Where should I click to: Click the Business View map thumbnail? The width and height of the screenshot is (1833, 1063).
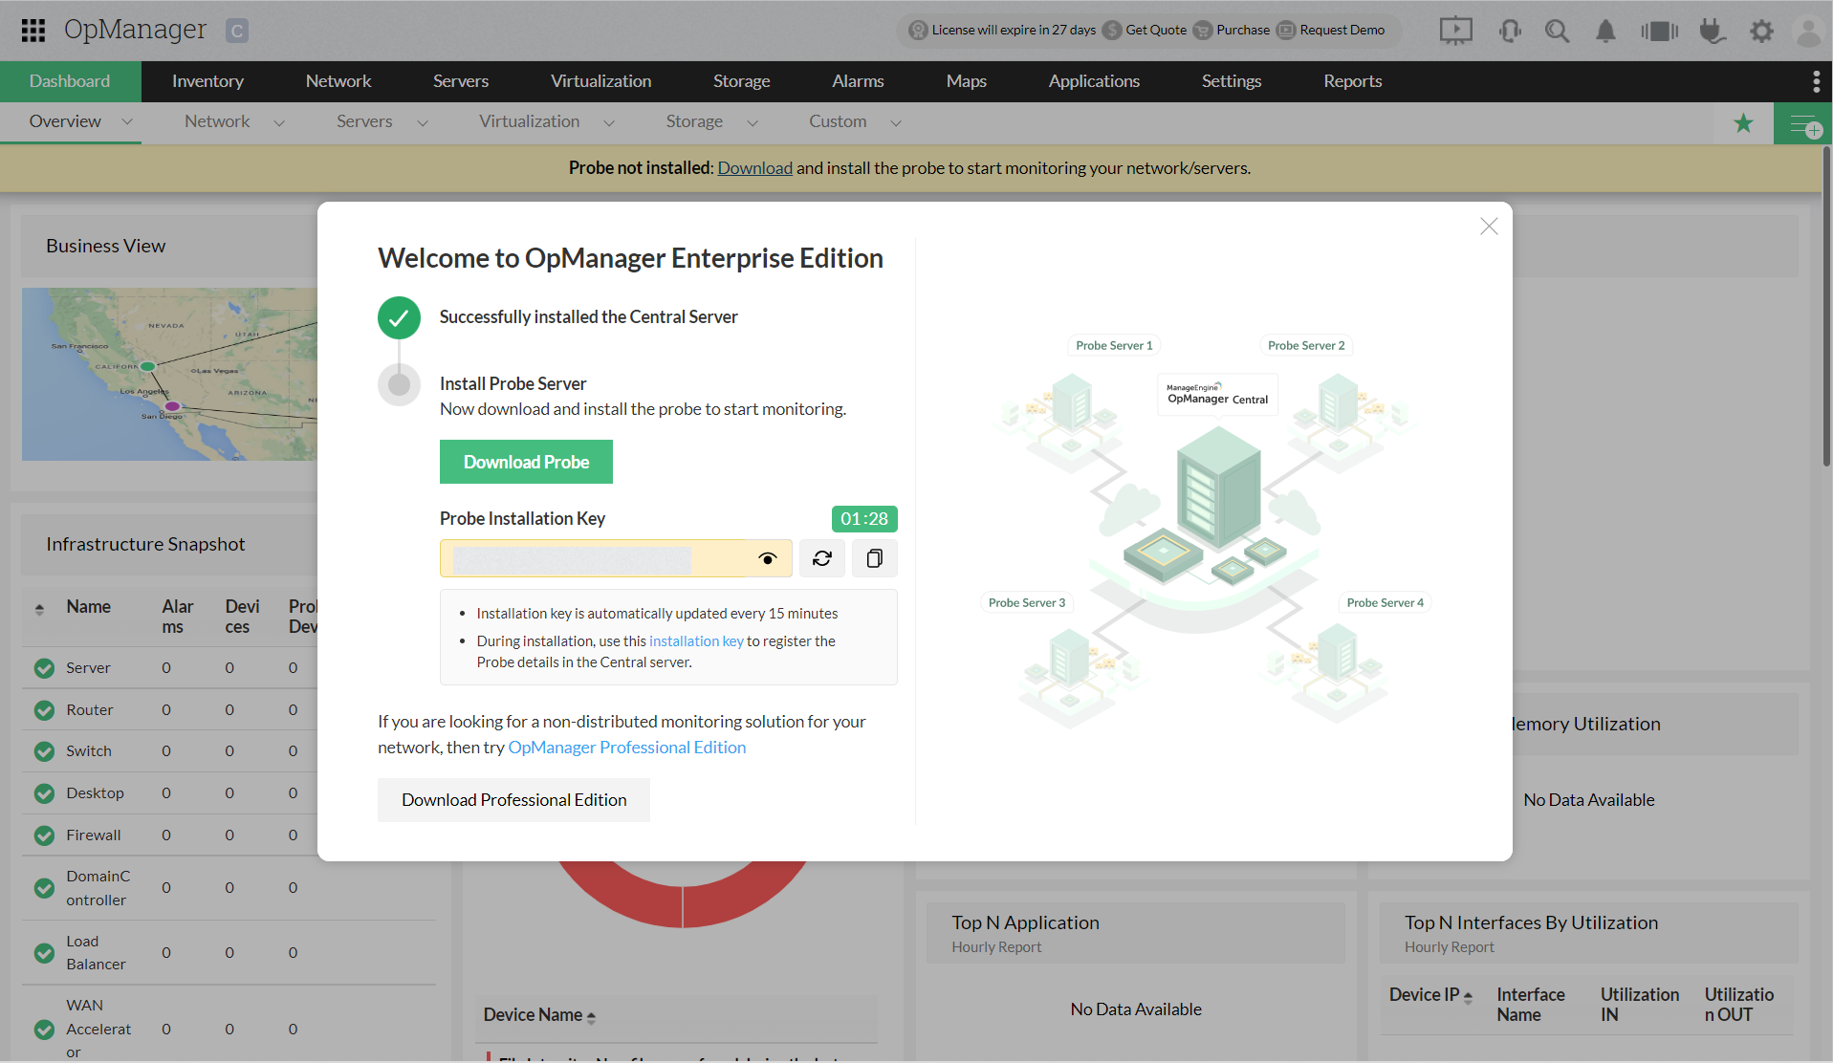coord(169,375)
